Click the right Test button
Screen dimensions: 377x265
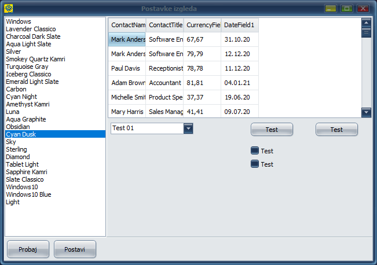pos(336,130)
